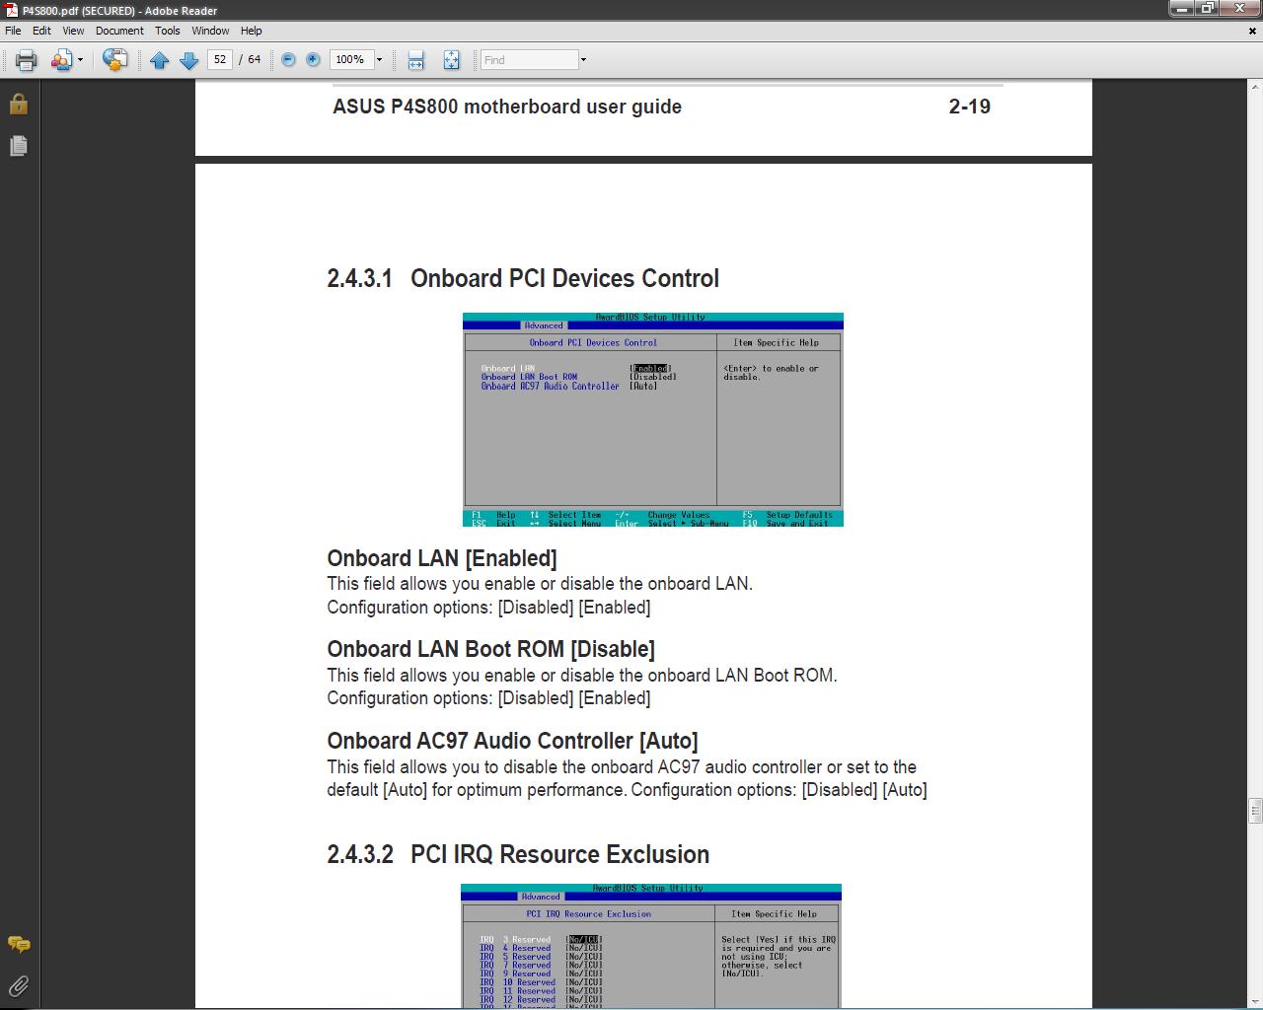The image size is (1263, 1010).
Task: Click the page number 2-19 in header
Action: pos(969,107)
